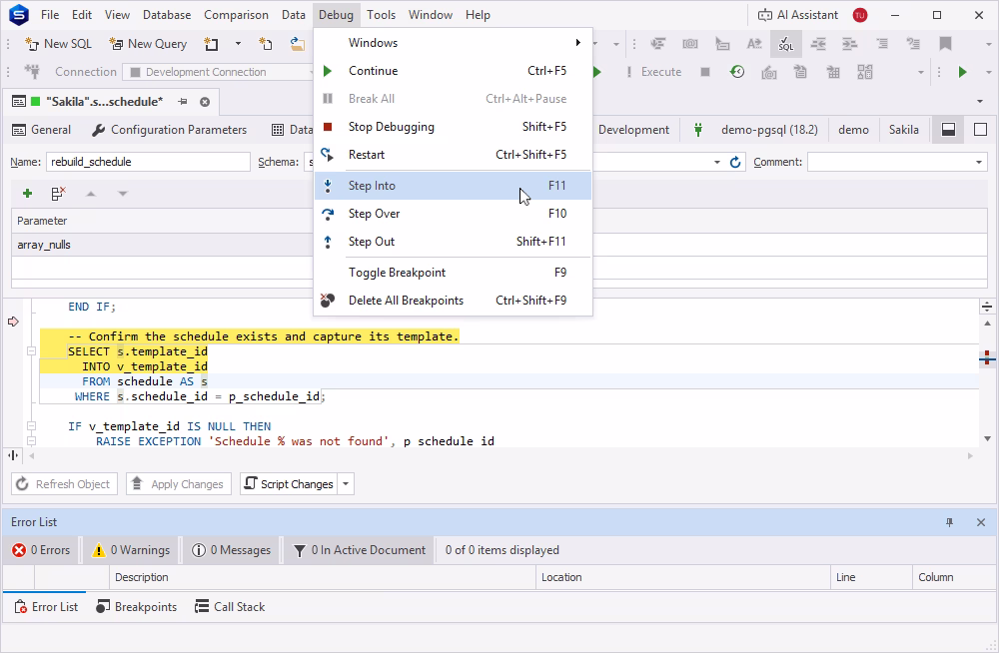Click the red TU user avatar
This screenshot has height=653, width=999.
tap(860, 15)
